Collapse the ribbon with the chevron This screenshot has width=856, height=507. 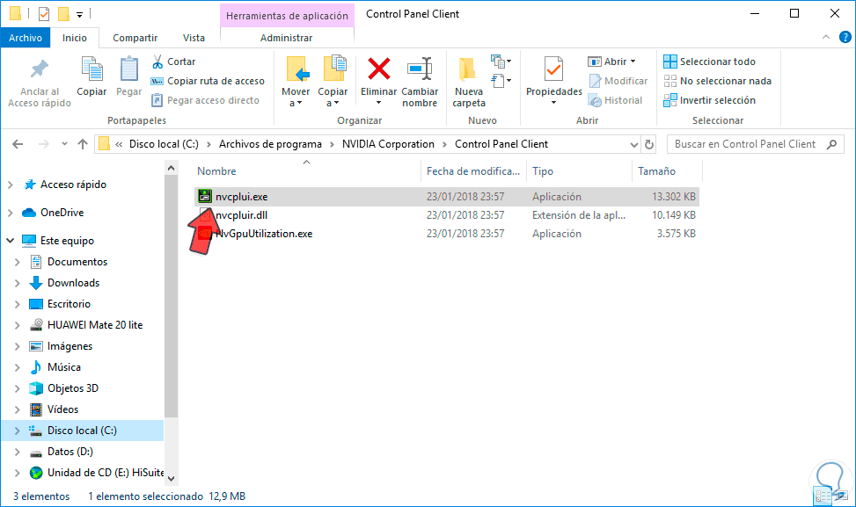point(825,37)
